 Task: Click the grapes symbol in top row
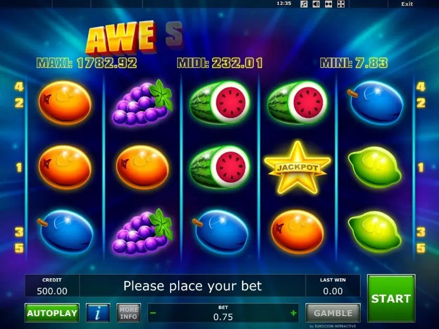[x=142, y=103]
